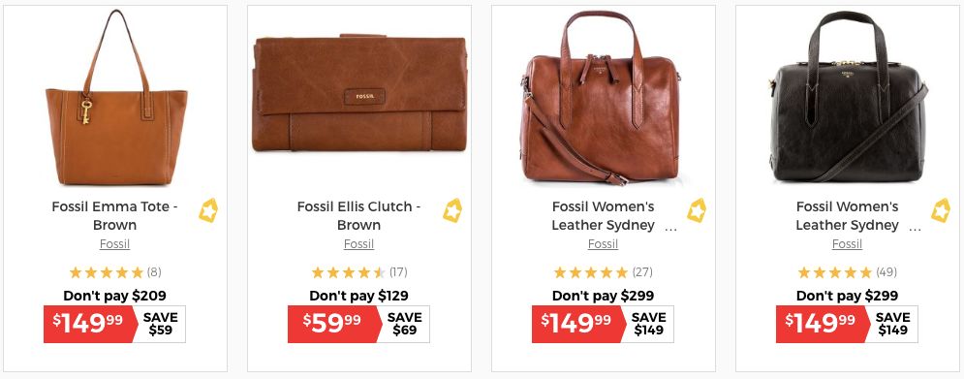Click the yellow tag icon beside black Sydney satchel
The height and width of the screenshot is (379, 964).
[940, 210]
